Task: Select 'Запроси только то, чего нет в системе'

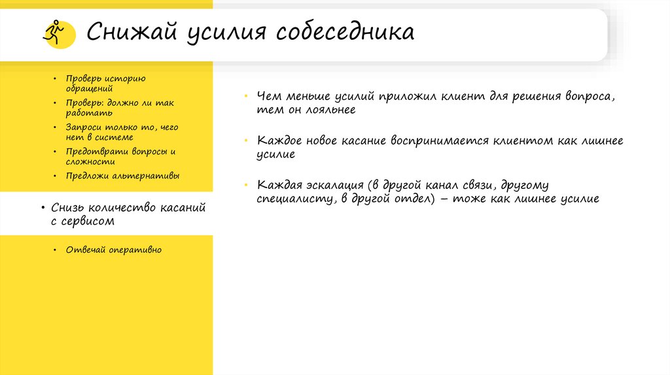Action: [122, 132]
